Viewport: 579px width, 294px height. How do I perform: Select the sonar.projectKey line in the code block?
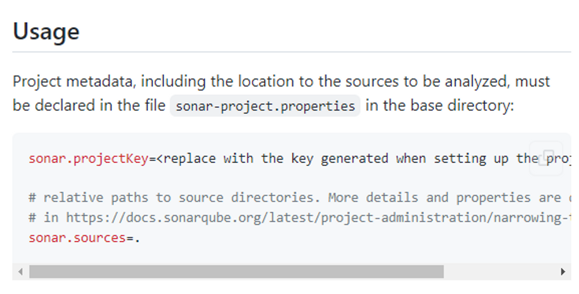(x=201, y=158)
